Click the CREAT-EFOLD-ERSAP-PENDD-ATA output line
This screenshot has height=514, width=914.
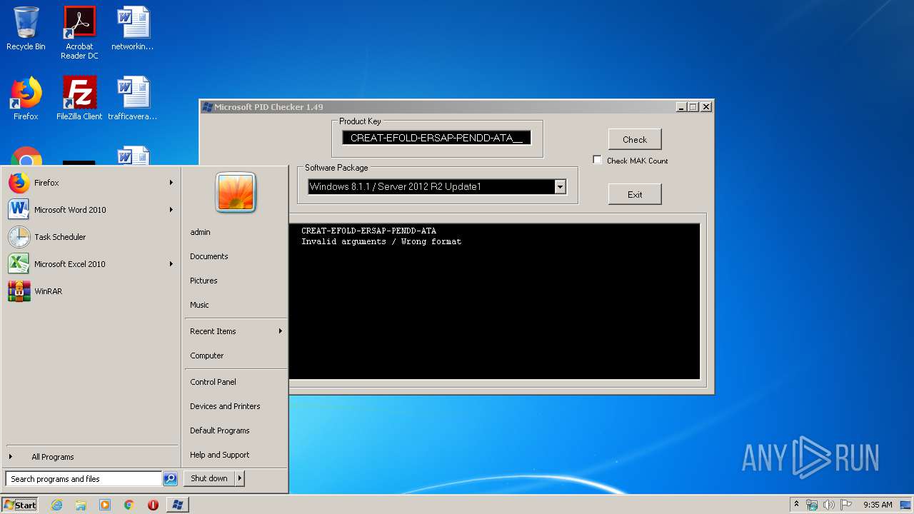(x=368, y=231)
